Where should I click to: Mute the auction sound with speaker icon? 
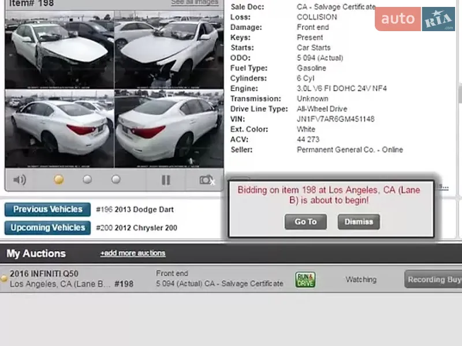(x=20, y=179)
